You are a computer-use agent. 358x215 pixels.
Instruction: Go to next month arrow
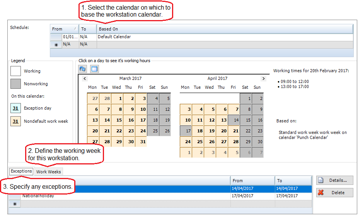coord(263,78)
